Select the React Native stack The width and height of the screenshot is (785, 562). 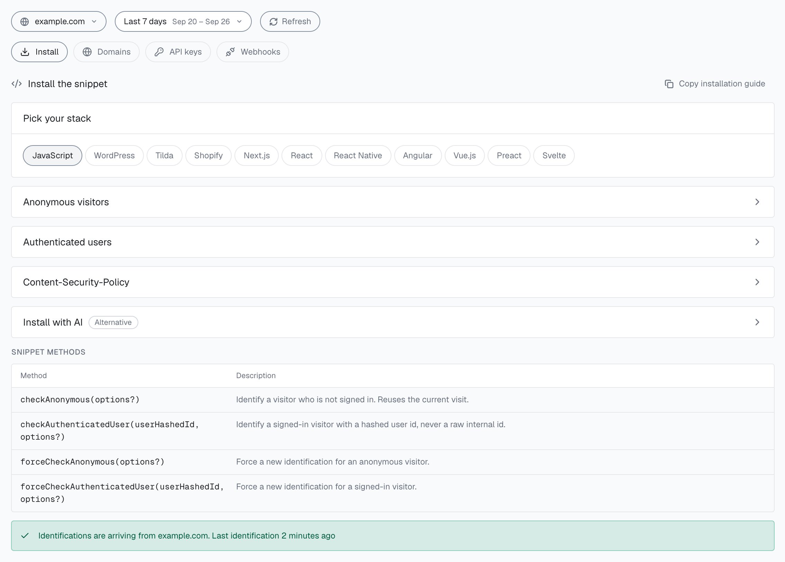point(358,156)
